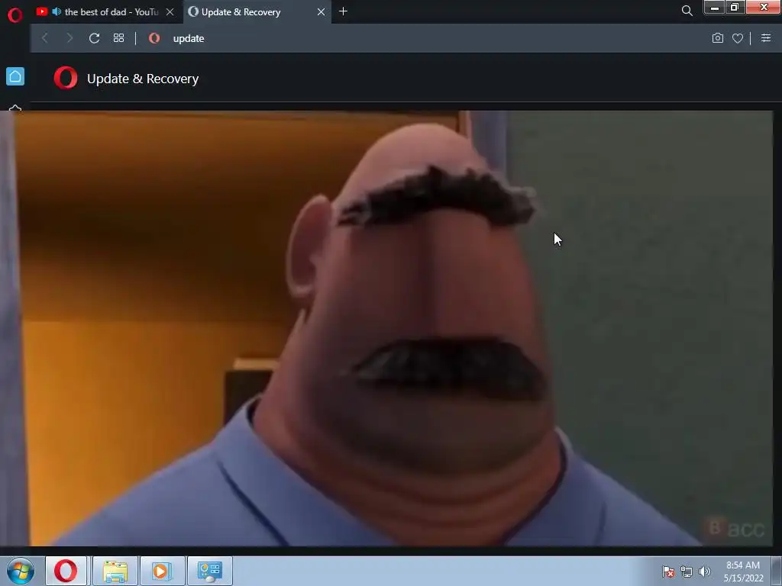Go back with the back arrow
Screen dimensions: 782x586
coord(45,38)
